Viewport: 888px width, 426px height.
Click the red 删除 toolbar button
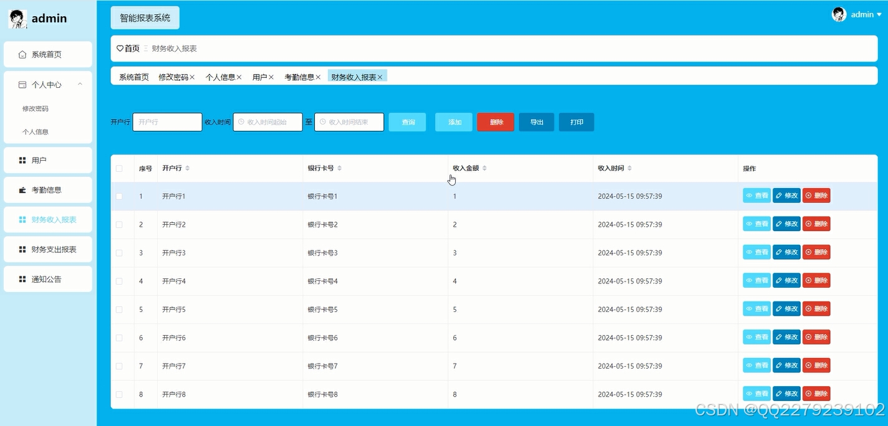[x=496, y=122]
